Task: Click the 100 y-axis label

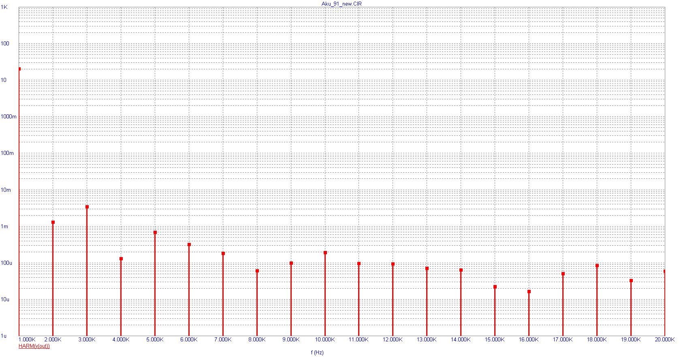Action: click(5, 44)
